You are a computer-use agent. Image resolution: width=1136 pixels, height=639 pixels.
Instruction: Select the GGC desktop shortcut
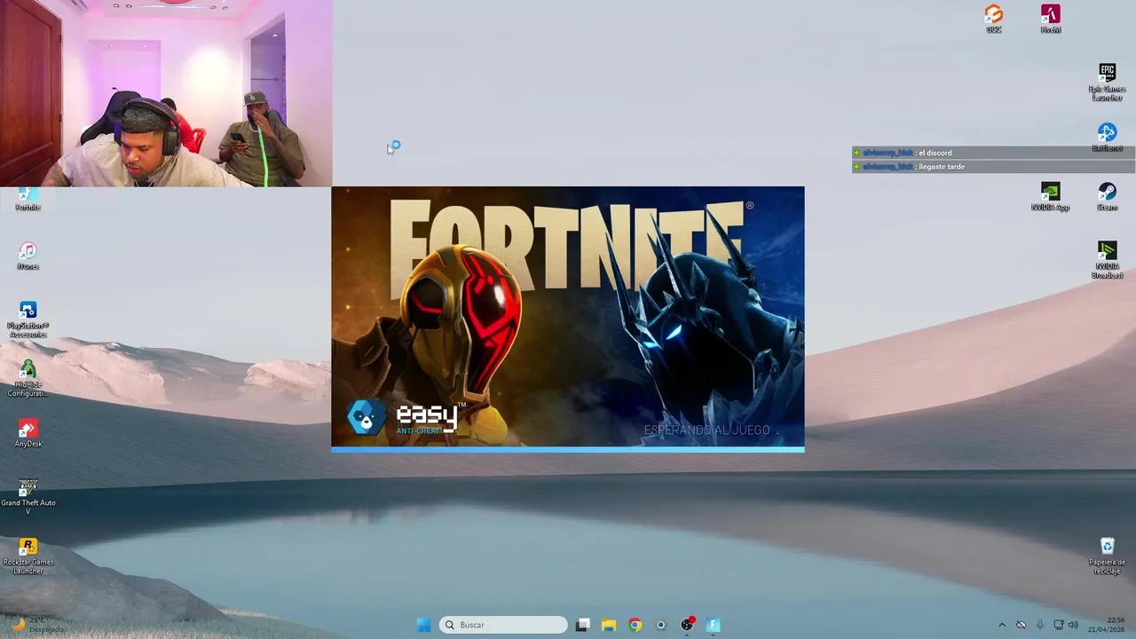tap(994, 19)
